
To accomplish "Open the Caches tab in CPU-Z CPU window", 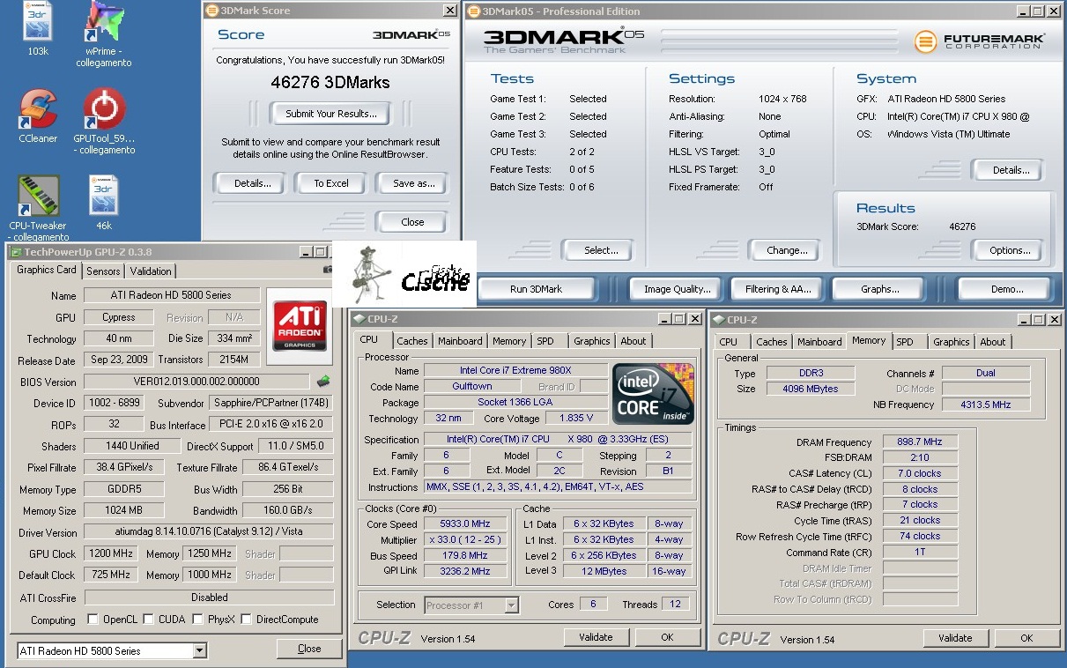I will tap(411, 341).
